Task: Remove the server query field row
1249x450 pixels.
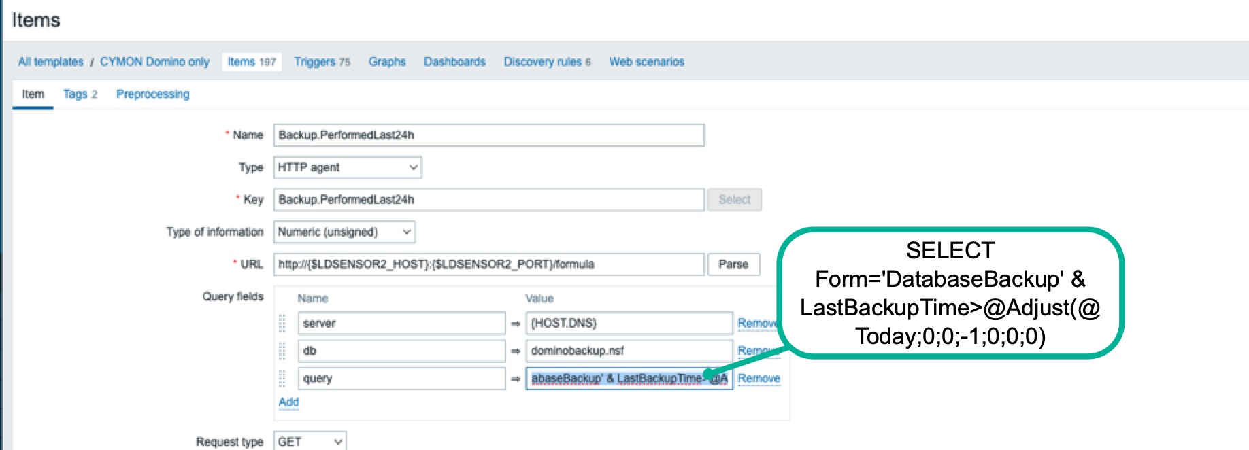Action: click(x=758, y=324)
